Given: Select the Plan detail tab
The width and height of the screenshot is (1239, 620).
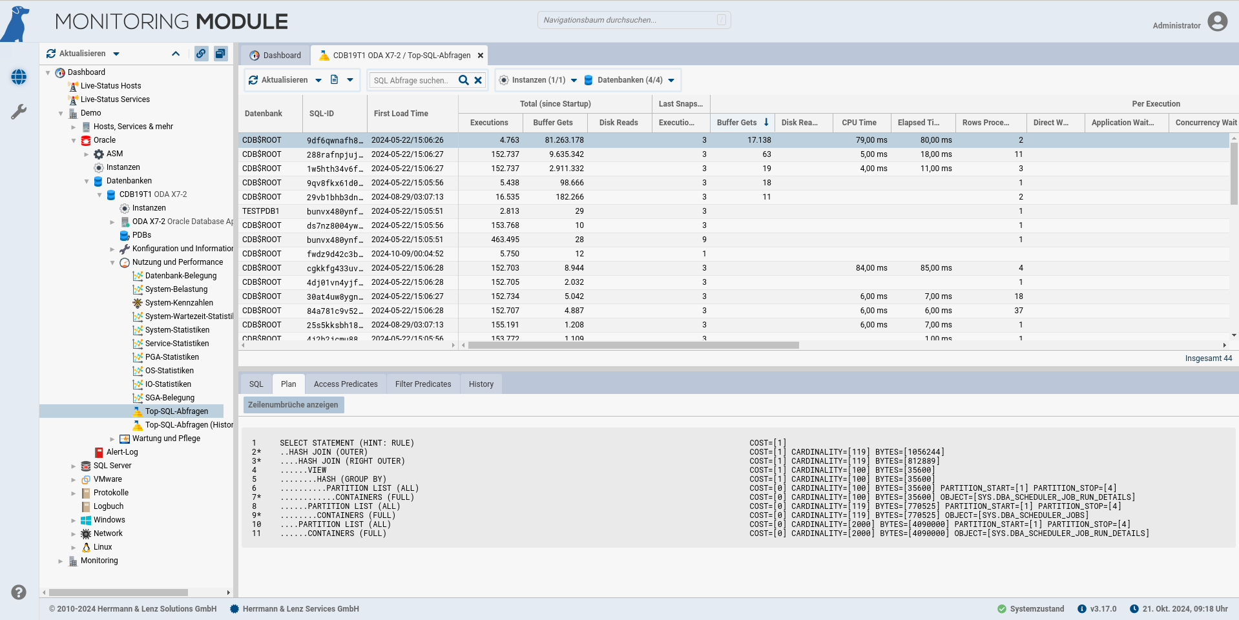Looking at the screenshot, I should point(289,384).
